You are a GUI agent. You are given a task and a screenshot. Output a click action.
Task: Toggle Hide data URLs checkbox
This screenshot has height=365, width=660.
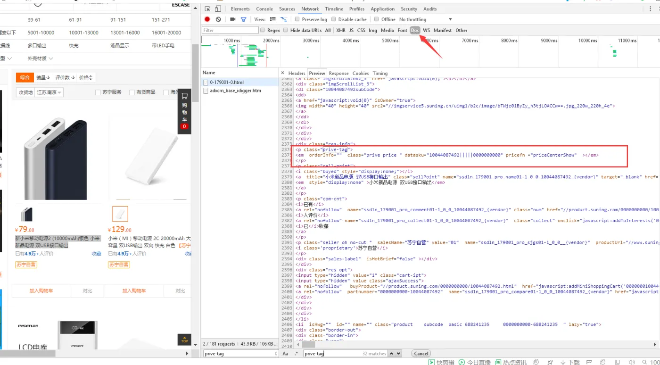click(286, 30)
